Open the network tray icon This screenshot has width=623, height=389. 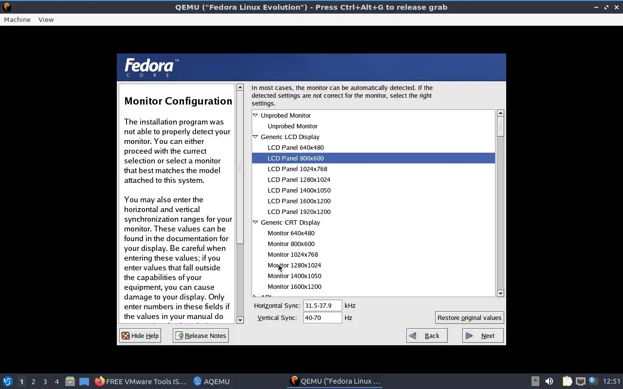580,381
